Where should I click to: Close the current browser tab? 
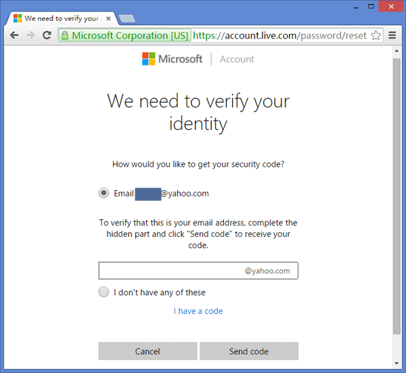point(112,18)
